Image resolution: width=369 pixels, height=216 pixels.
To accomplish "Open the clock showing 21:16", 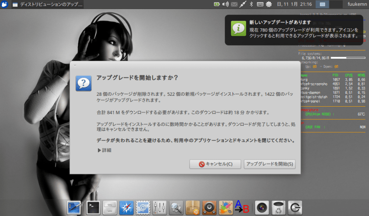I will [294, 4].
